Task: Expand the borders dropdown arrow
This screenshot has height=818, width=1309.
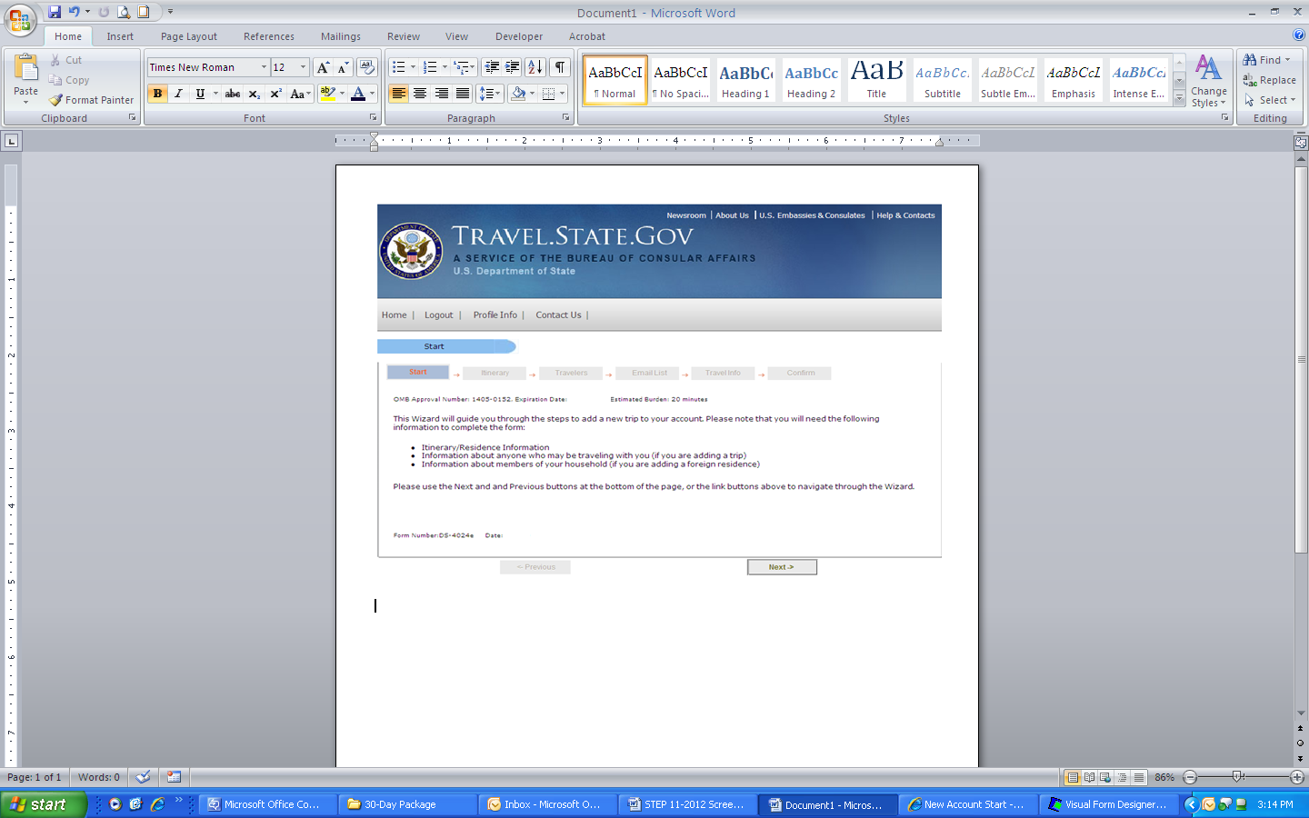Action: [x=562, y=94]
